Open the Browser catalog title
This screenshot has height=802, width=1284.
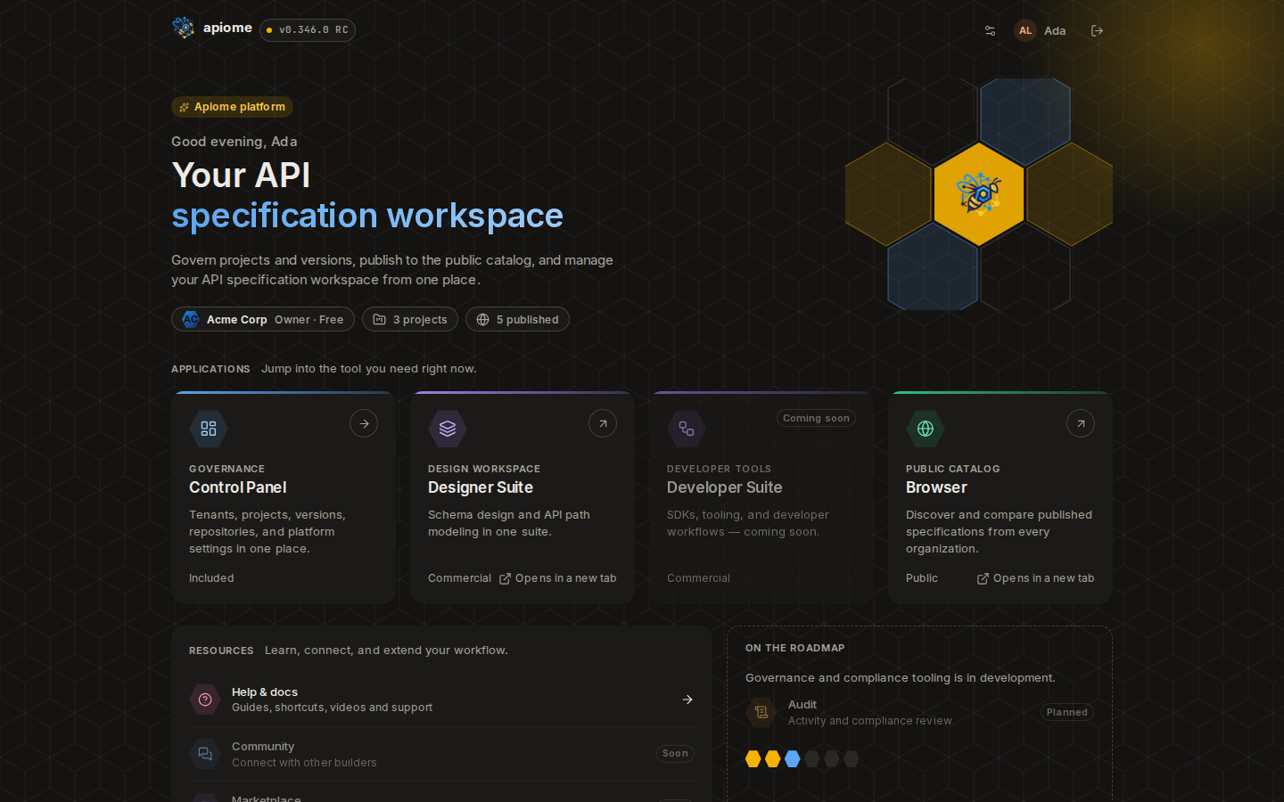click(x=936, y=487)
